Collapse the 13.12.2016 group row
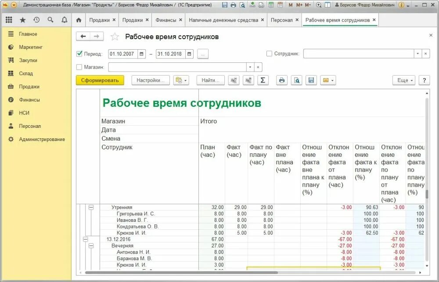 point(85,239)
